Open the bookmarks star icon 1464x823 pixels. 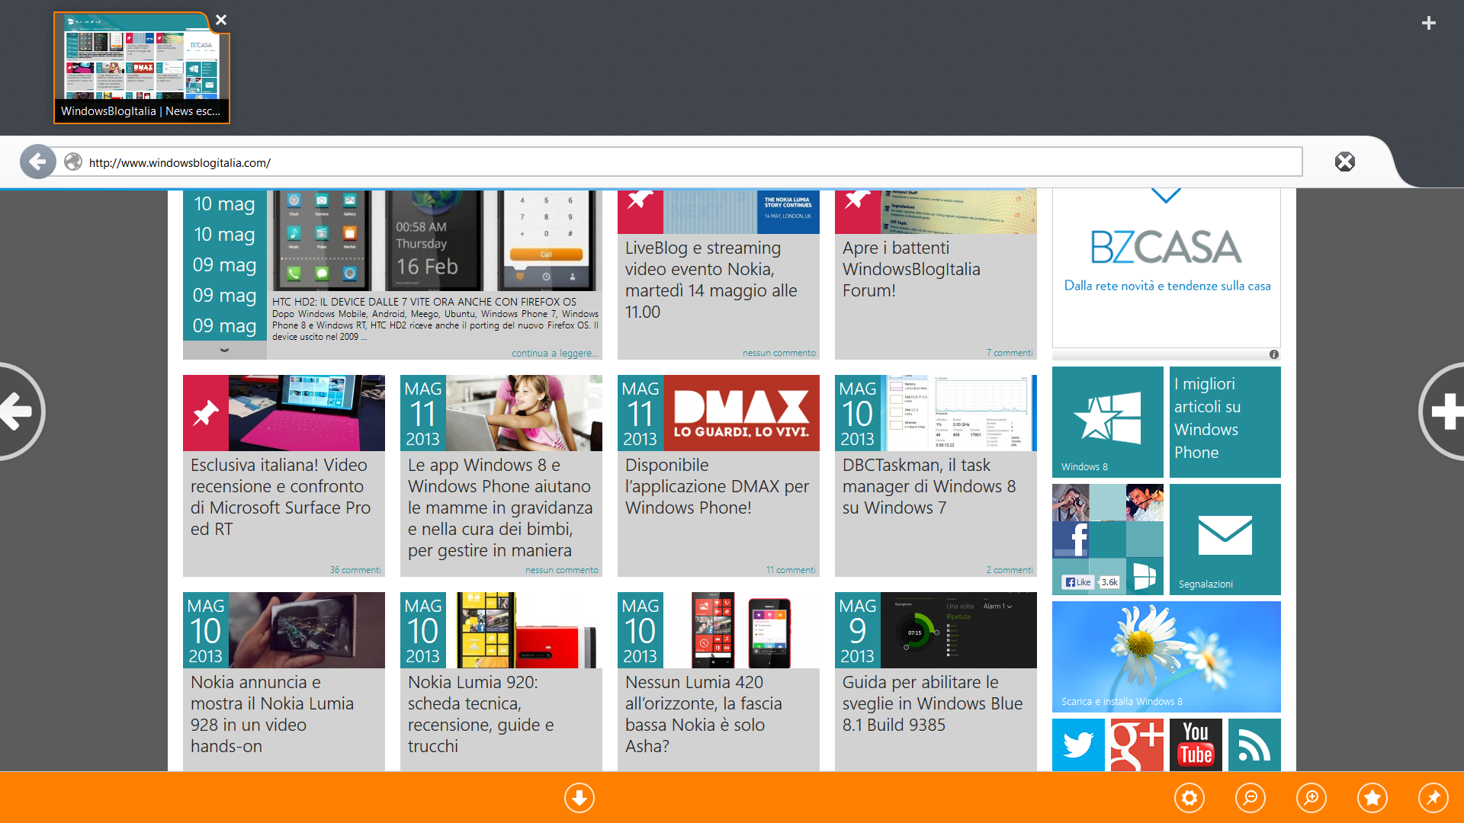1372,798
